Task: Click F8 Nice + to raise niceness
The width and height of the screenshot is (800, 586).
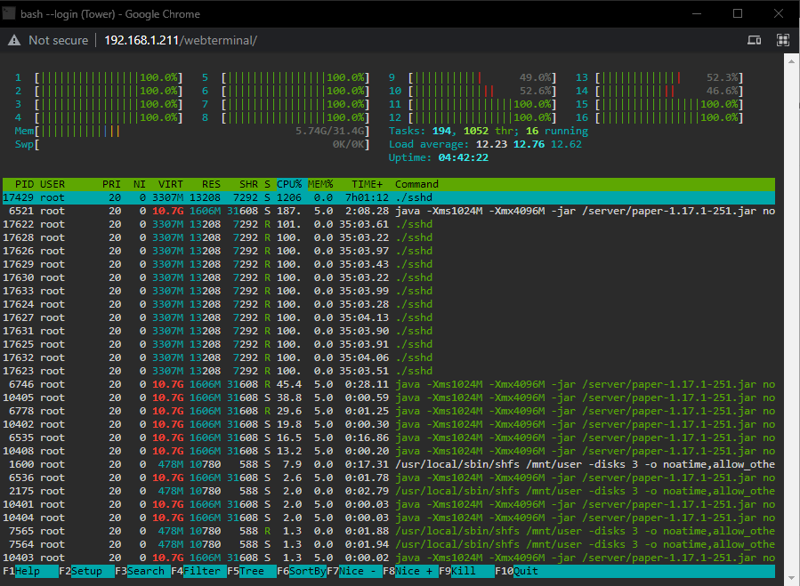Action: tap(411, 571)
